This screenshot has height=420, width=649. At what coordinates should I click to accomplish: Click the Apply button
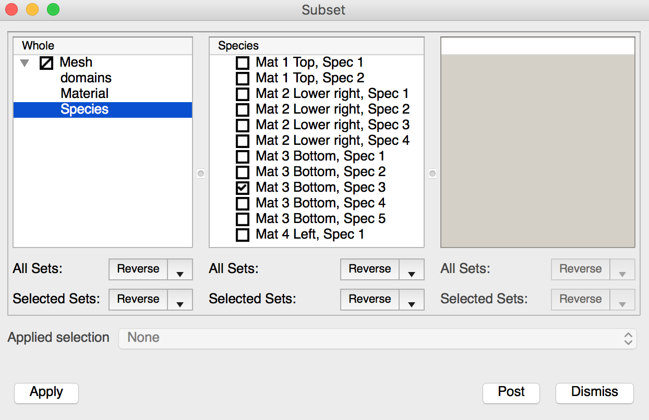click(46, 392)
